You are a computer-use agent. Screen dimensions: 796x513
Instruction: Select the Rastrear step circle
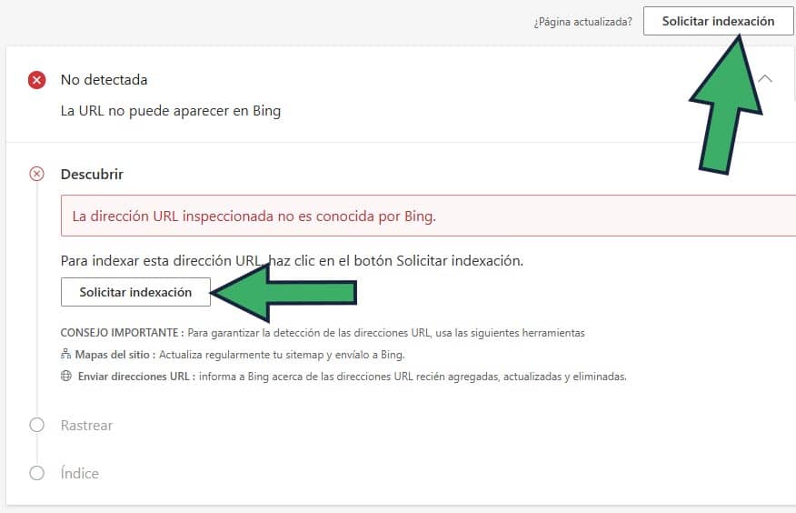click(x=36, y=425)
